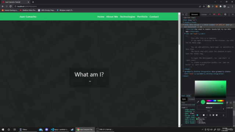The image size is (235, 132).
Task: Open the Instant-Gaming bookmark
Action: point(10,10)
